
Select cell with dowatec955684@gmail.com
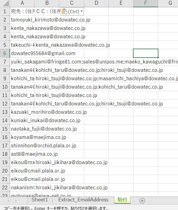click(22, 53)
